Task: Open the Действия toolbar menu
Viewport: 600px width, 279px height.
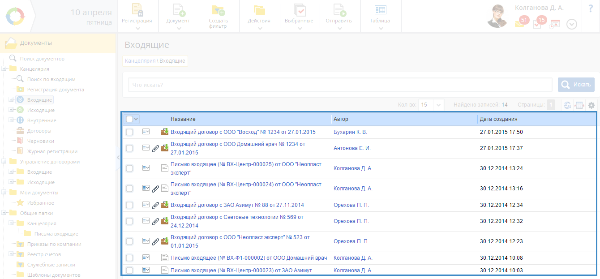Action: pos(259,17)
